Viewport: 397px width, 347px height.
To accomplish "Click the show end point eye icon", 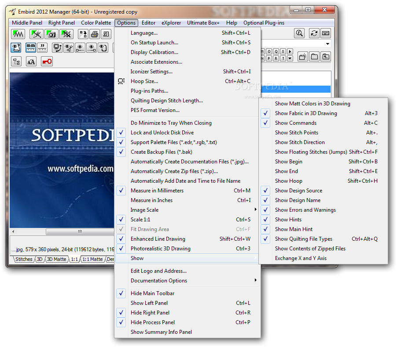I will [92, 47].
